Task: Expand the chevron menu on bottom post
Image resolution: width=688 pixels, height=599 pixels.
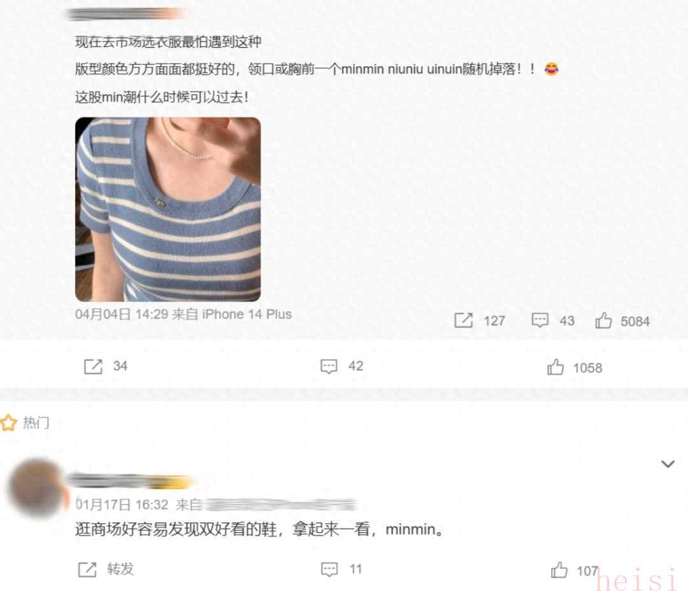Action: point(668,464)
